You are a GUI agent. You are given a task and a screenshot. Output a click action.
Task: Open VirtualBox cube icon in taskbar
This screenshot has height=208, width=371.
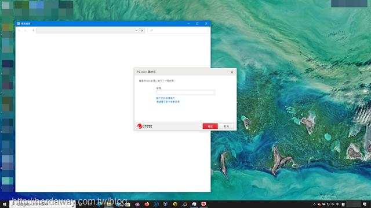pos(166,204)
